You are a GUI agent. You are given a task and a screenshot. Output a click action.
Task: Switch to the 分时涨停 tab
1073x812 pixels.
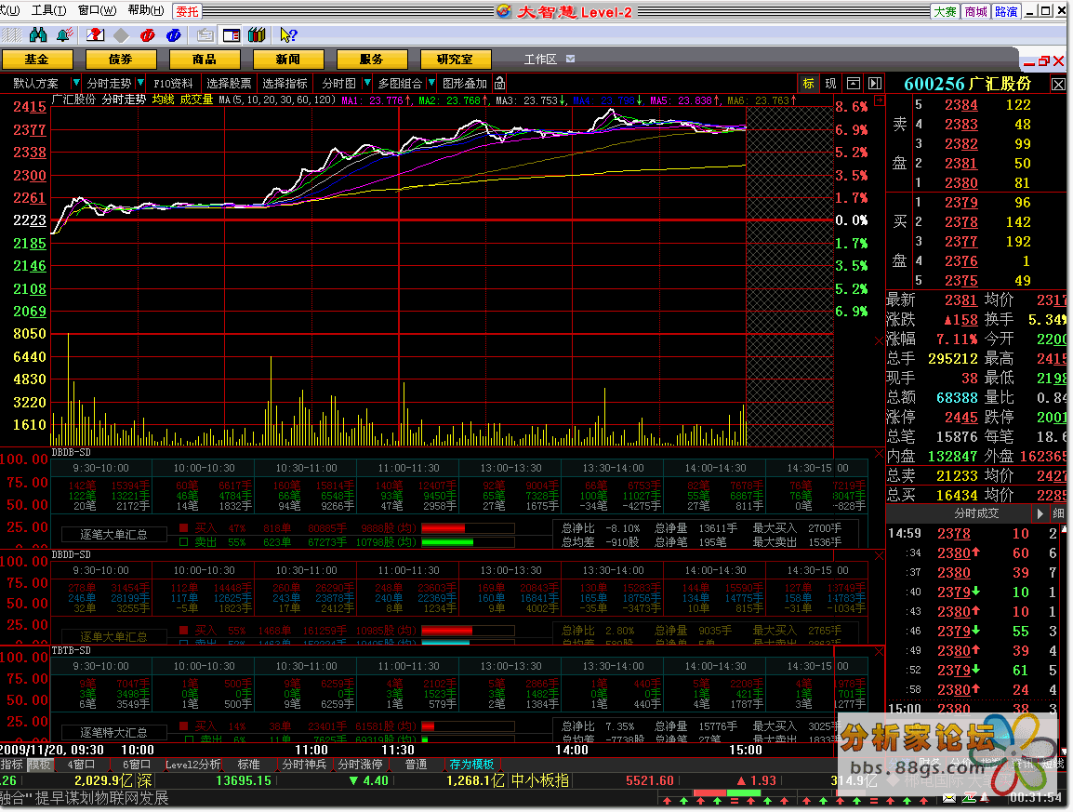361,764
